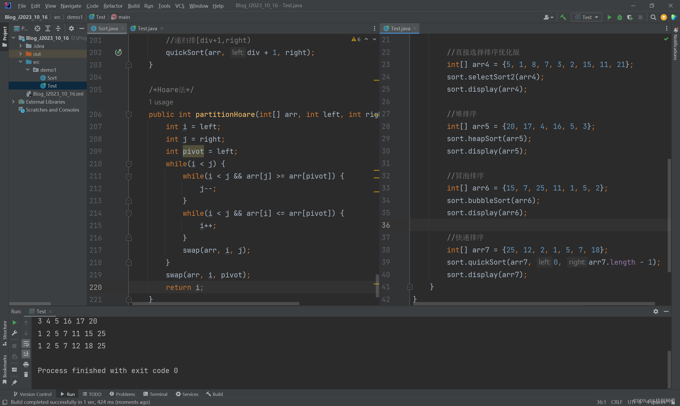
Task: Go to next highlighted warning
Action: coord(374,39)
